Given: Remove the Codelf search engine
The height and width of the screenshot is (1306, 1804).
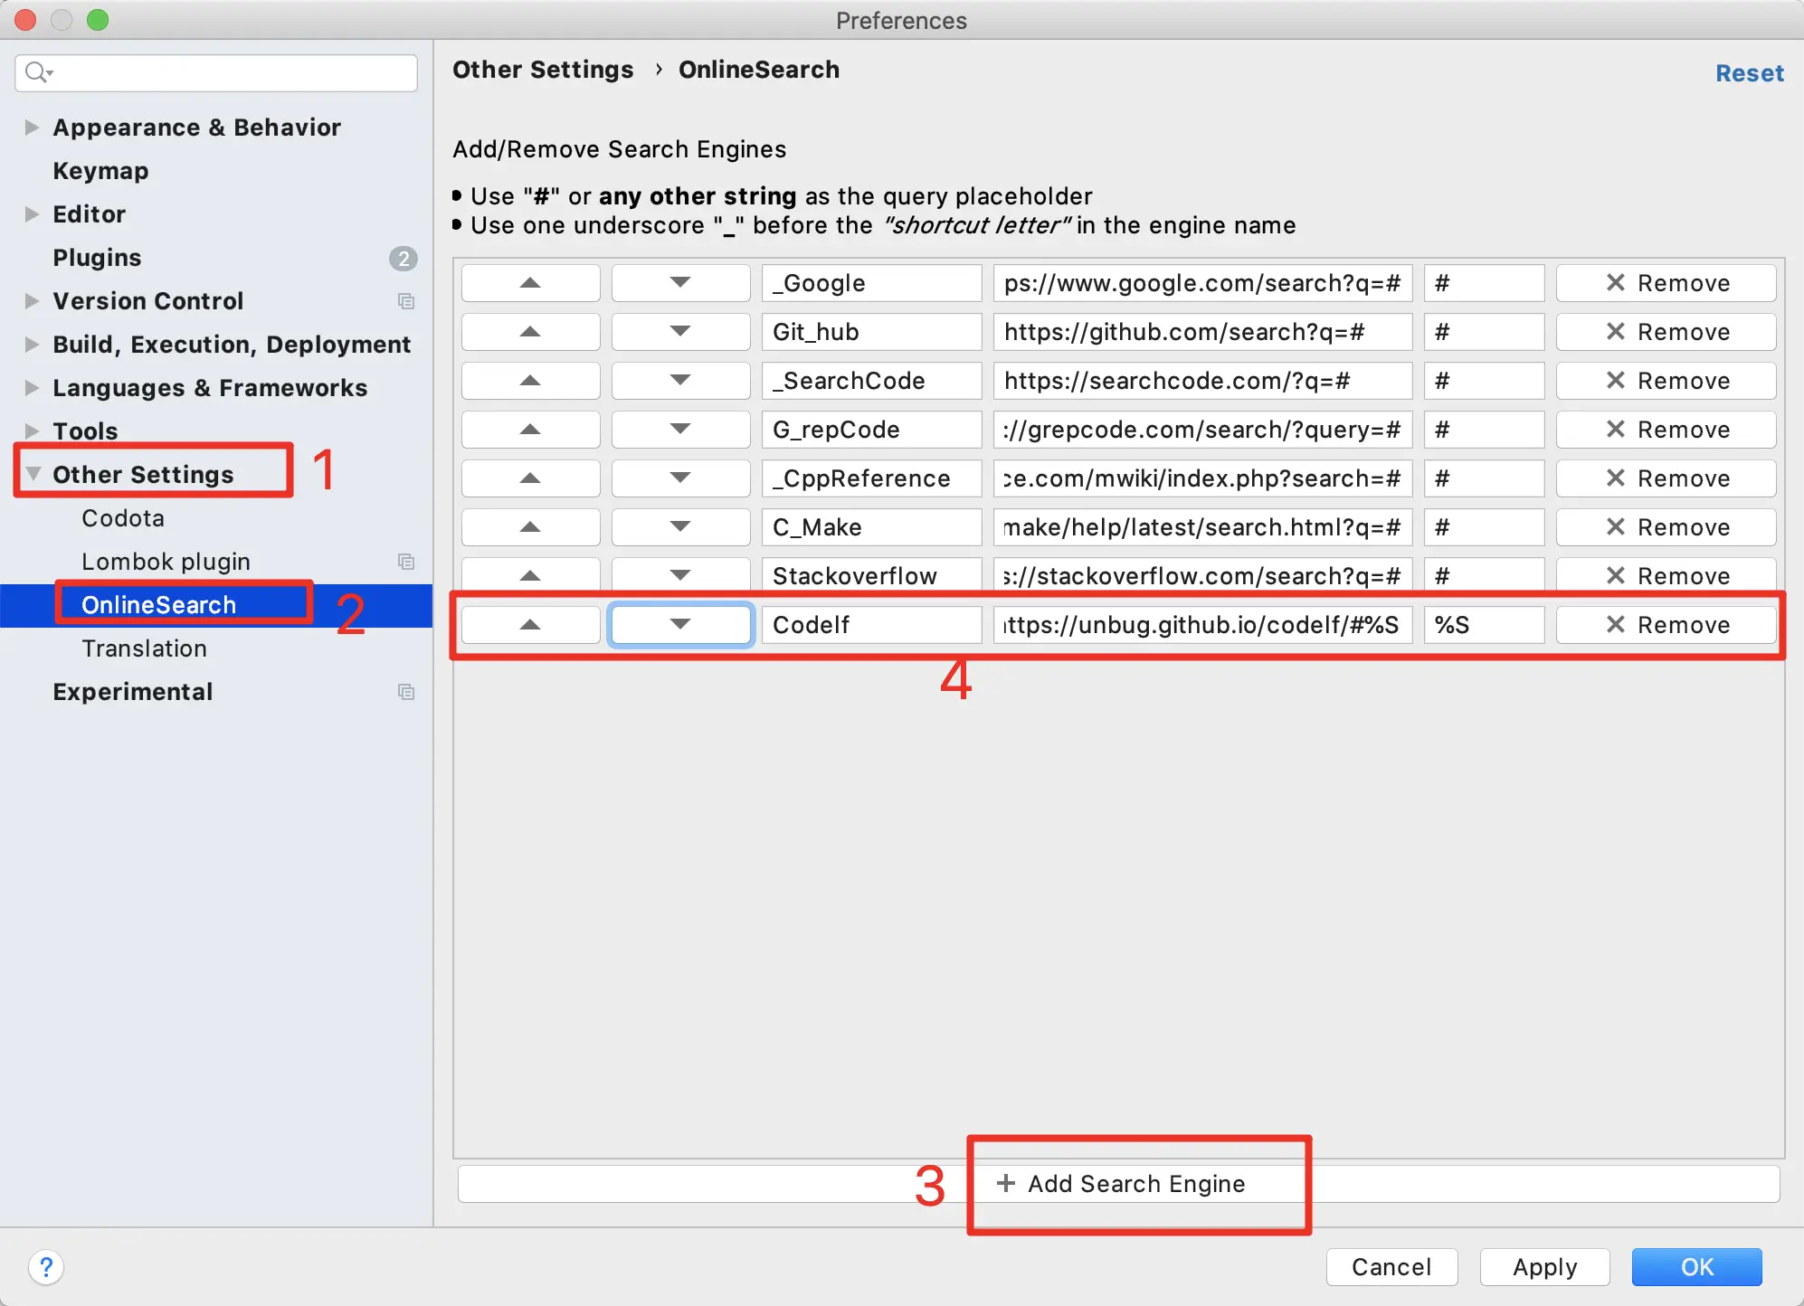Looking at the screenshot, I should (1666, 625).
